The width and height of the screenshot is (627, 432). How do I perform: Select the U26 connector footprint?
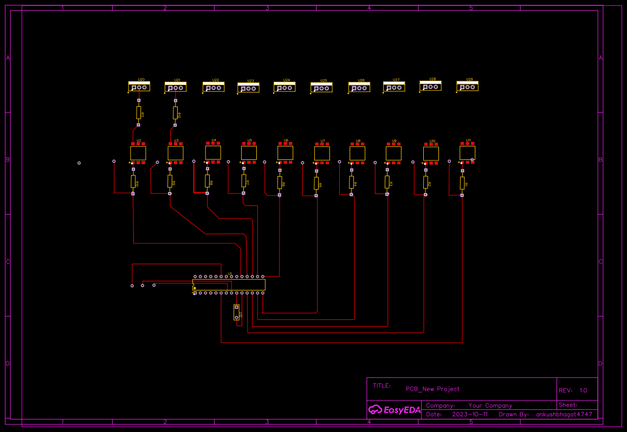pos(359,87)
